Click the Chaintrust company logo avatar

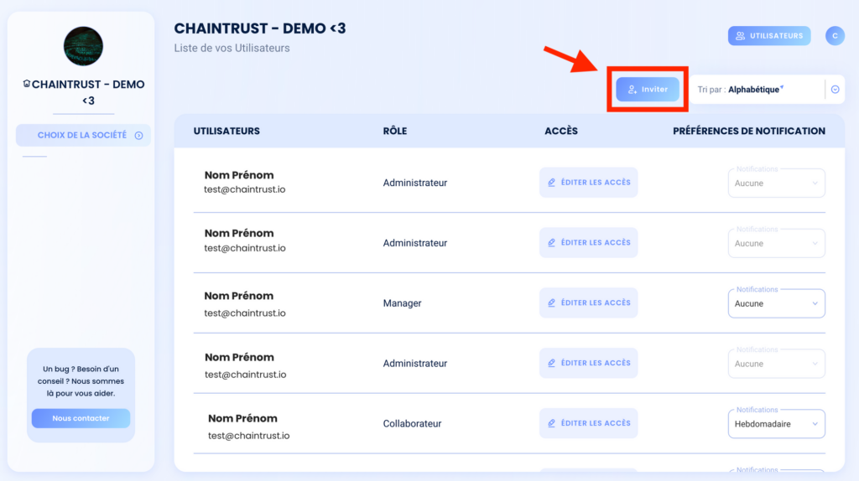pyautogui.click(x=83, y=47)
